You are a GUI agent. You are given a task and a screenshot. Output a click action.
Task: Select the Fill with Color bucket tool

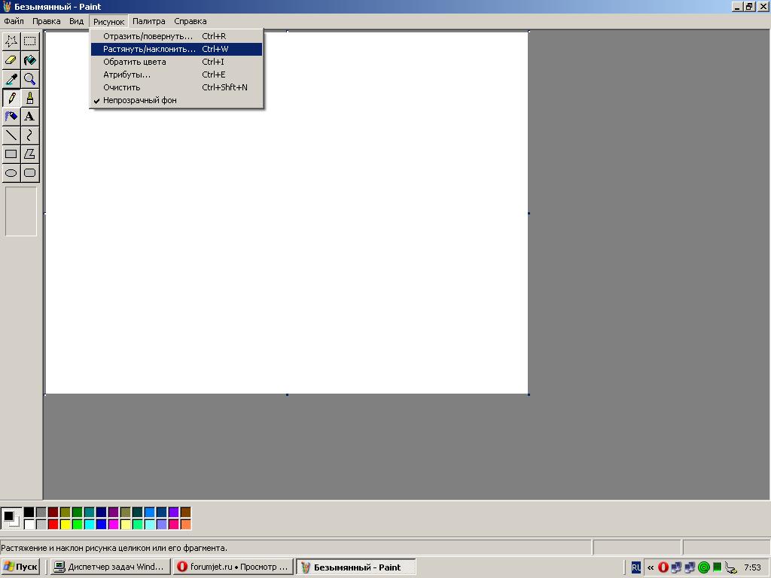point(29,60)
